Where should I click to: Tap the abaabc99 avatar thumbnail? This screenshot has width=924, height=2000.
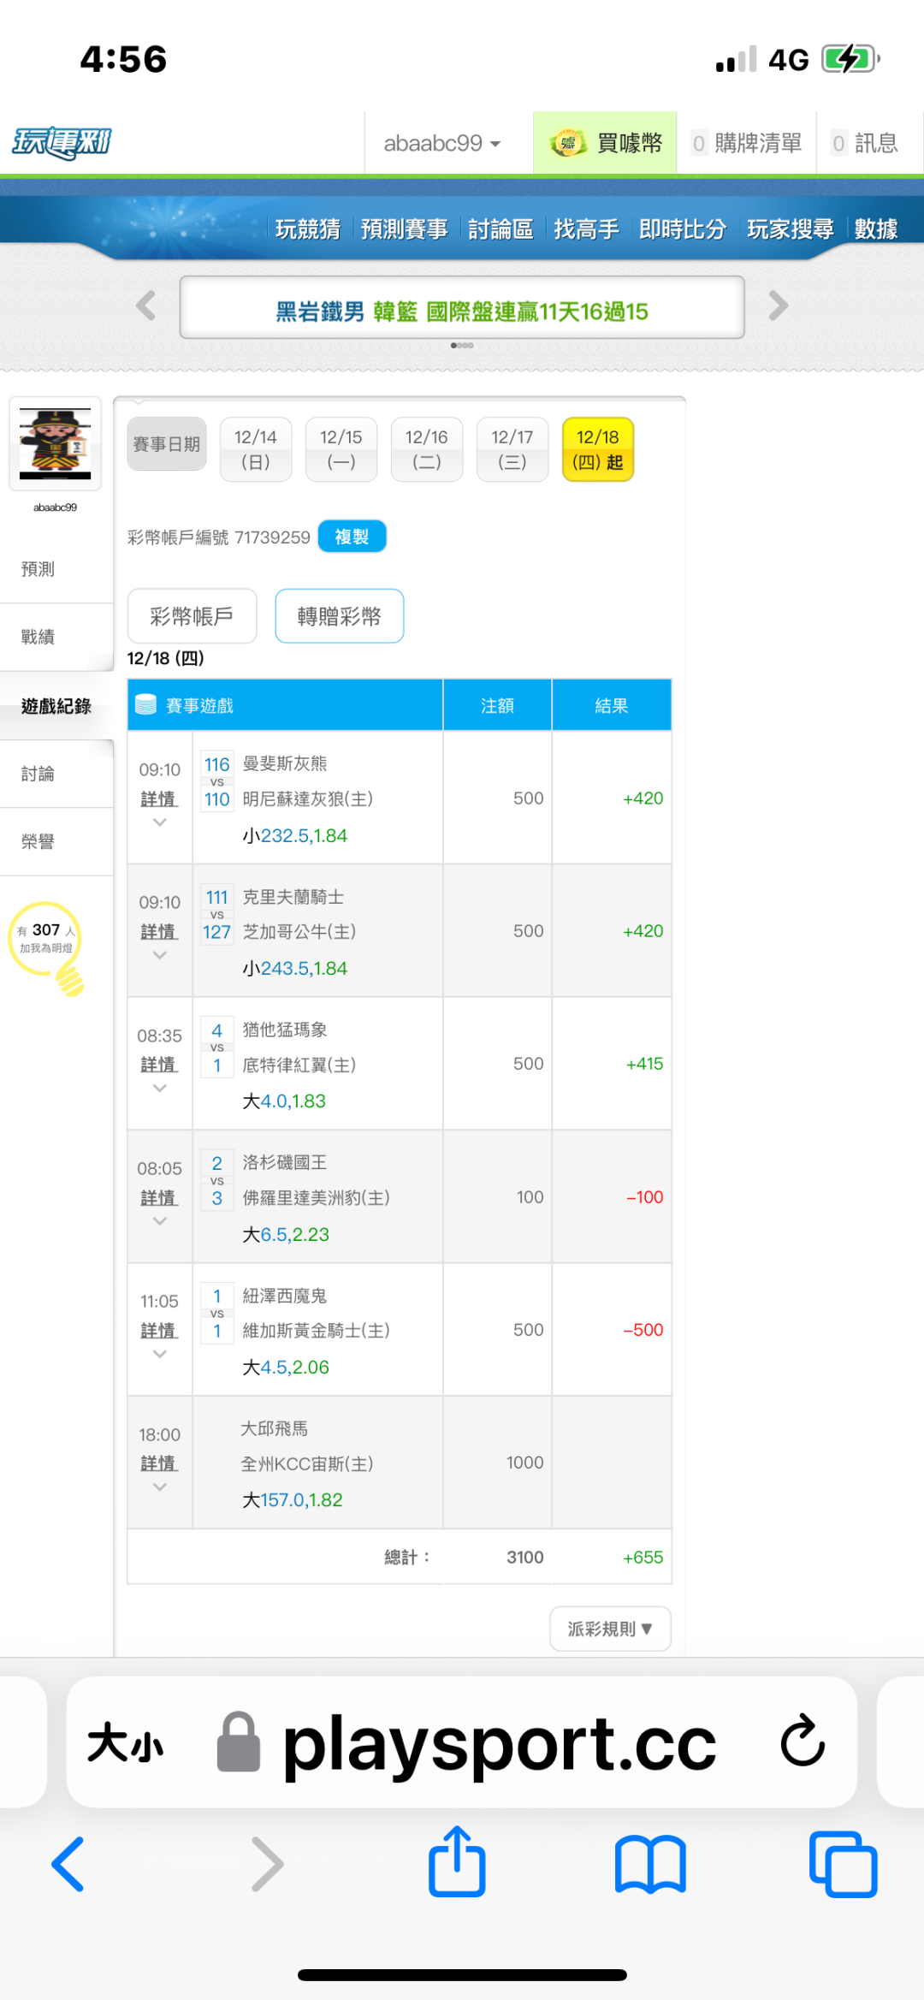[x=56, y=443]
